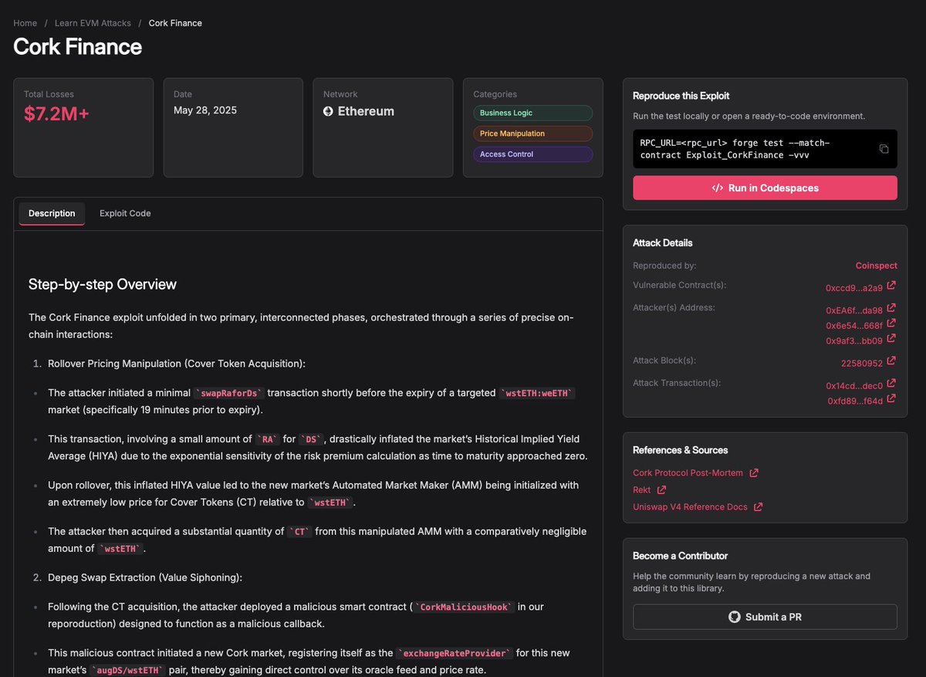Open Learn EVM Attacks breadcrumb
Image resolution: width=926 pixels, height=677 pixels.
pos(93,23)
